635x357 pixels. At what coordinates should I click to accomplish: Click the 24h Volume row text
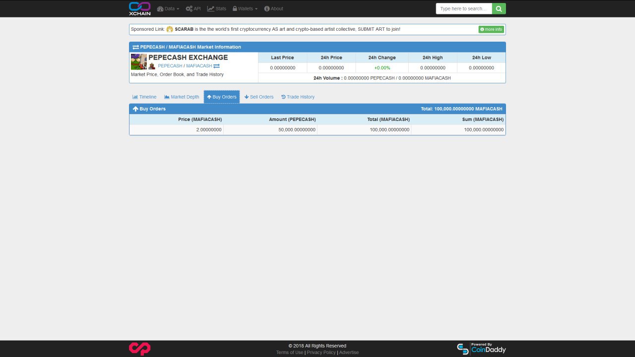tap(382, 78)
